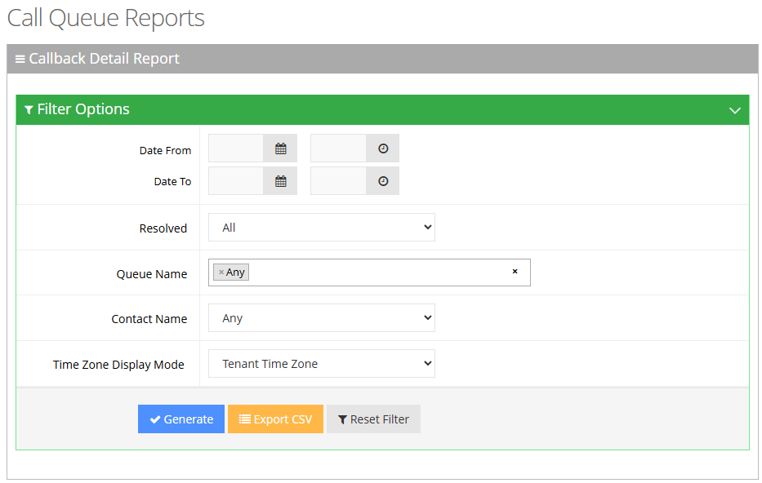Export the report as CSV
This screenshot has height=483, width=762.
(x=275, y=419)
